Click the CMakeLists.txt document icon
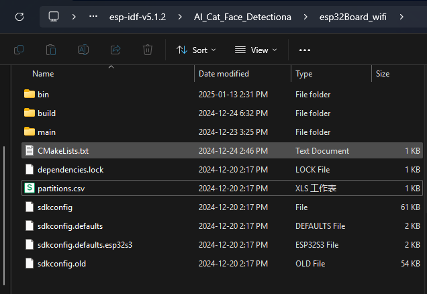The width and height of the screenshot is (427, 294). pyautogui.click(x=30, y=150)
